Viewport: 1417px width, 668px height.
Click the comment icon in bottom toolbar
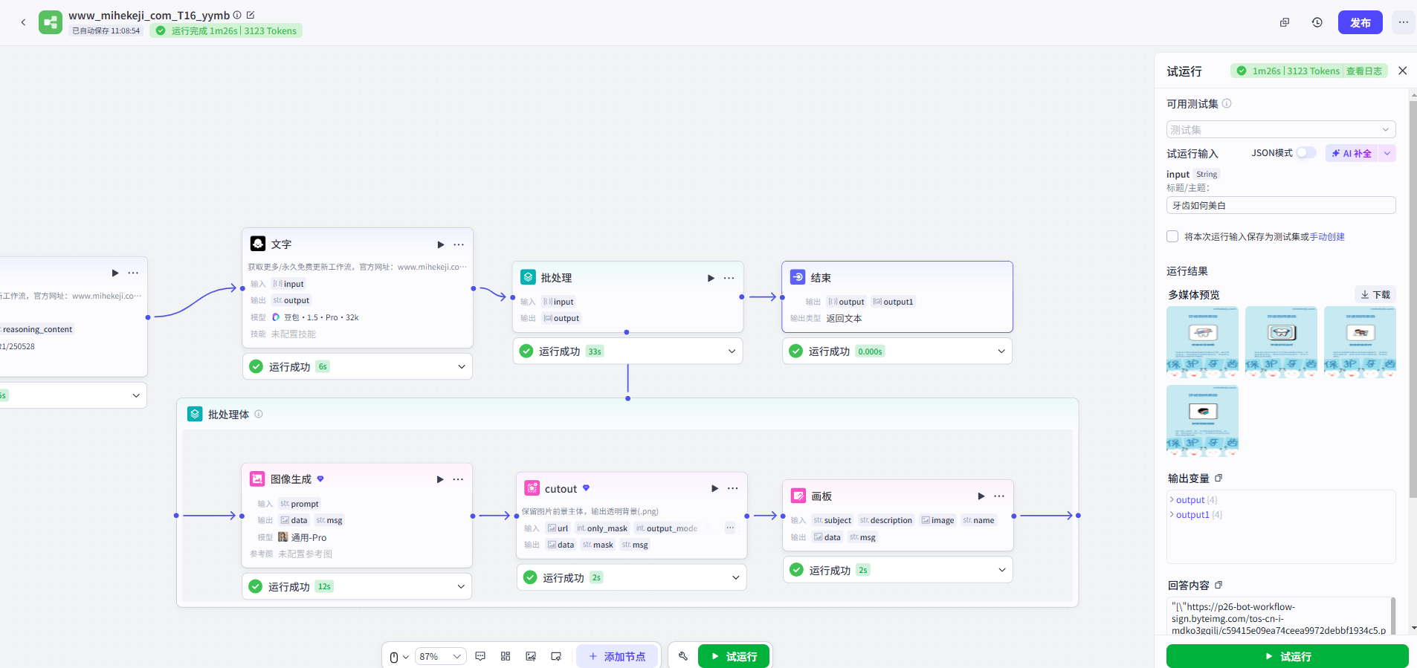480,656
